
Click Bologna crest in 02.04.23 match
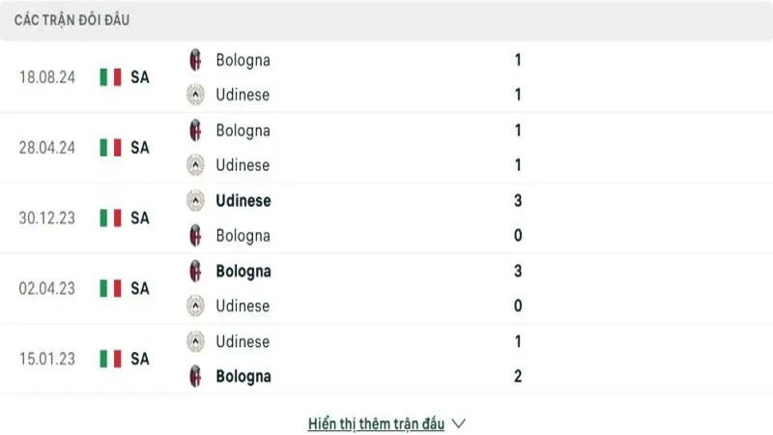(x=195, y=272)
